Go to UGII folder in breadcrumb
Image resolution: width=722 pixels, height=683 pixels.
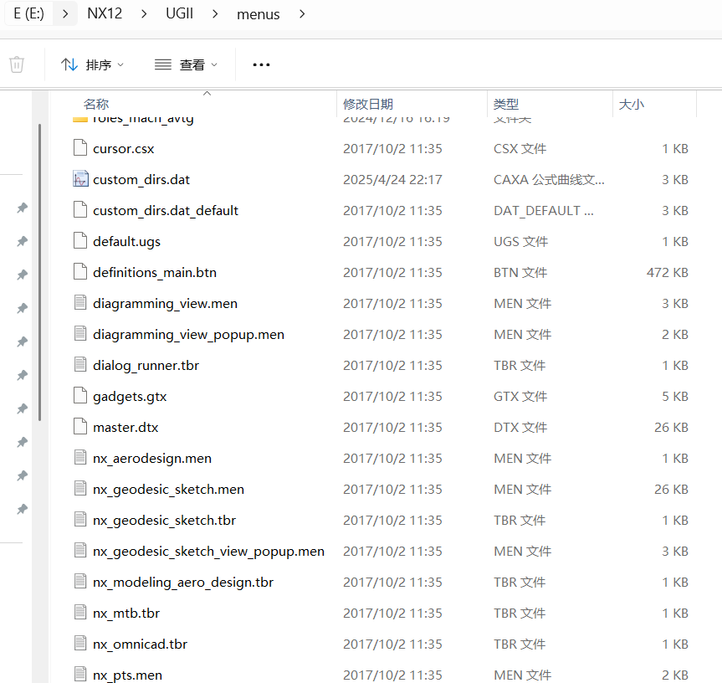[x=179, y=13]
